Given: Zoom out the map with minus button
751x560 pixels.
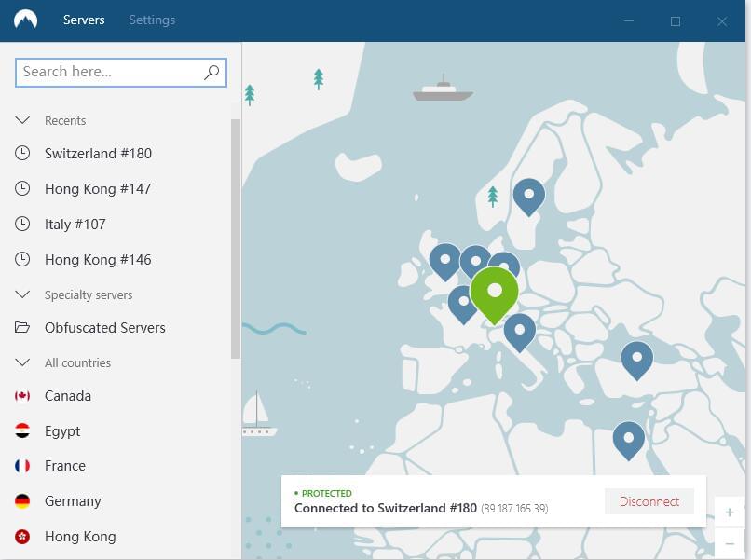Looking at the screenshot, I should pos(730,543).
